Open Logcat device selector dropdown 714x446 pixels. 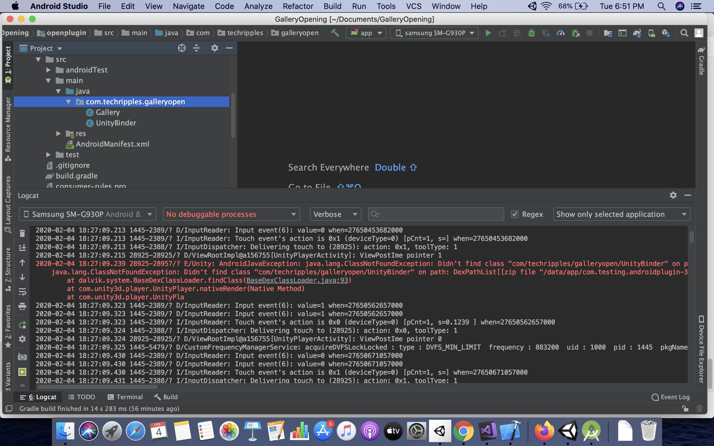tap(87, 214)
